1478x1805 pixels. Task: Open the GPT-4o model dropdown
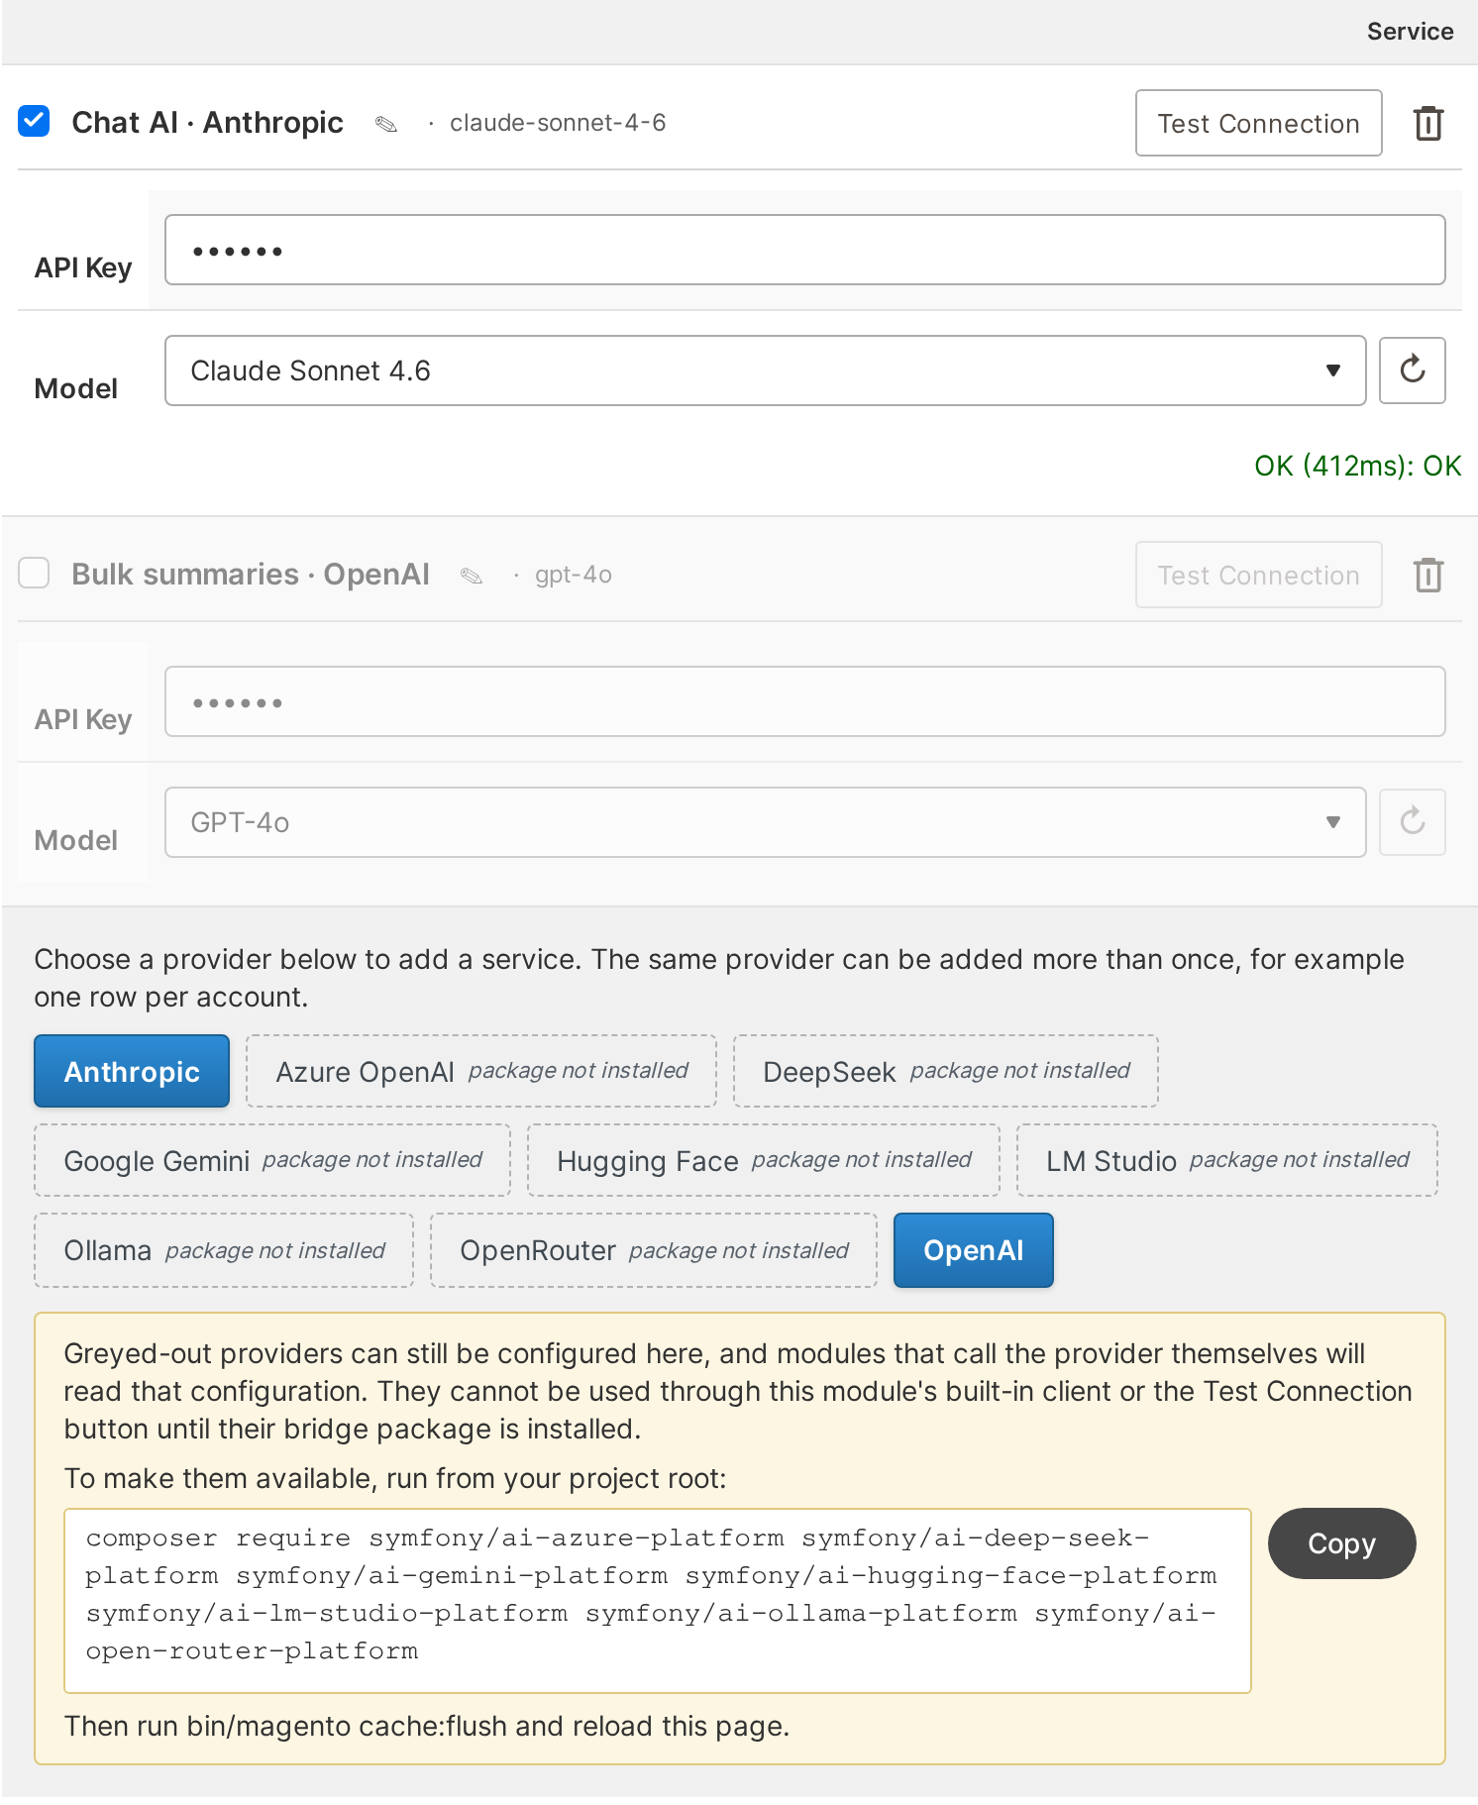pos(765,822)
